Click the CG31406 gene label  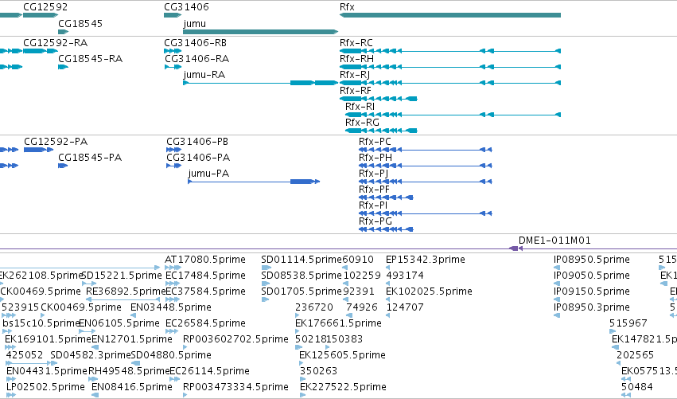tap(186, 7)
